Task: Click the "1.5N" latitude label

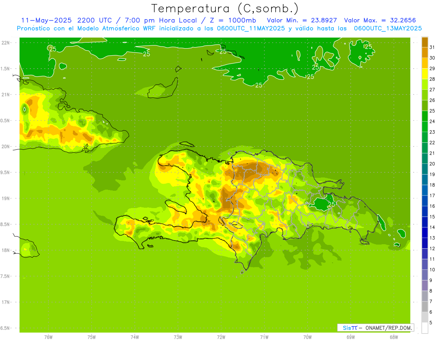Action: tap(5, 69)
